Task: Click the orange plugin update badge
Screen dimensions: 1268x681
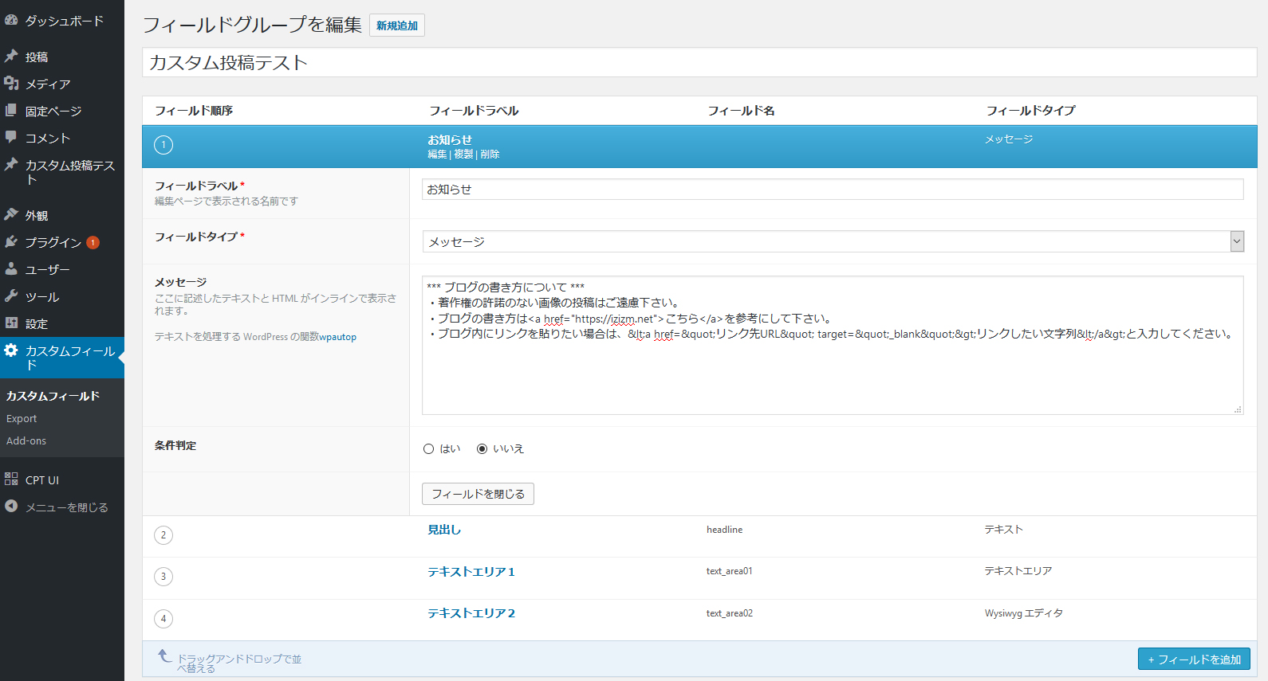Action: [93, 243]
